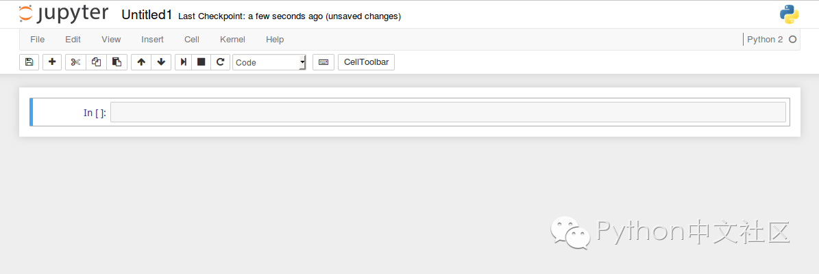Run the current cell
The height and width of the screenshot is (274, 819).
pos(184,62)
